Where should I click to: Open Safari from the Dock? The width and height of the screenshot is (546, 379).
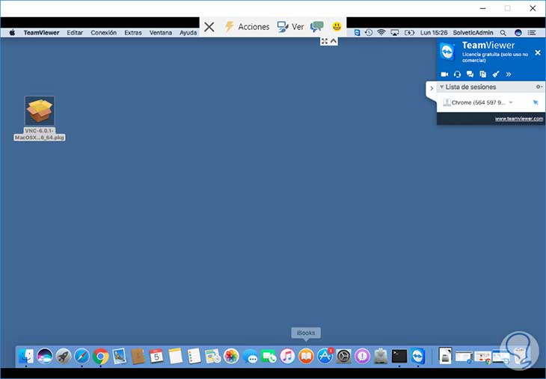[x=82, y=356]
